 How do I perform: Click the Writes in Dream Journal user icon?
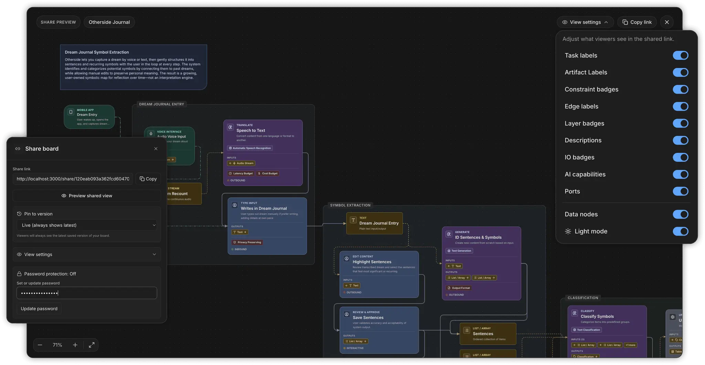coord(235,205)
